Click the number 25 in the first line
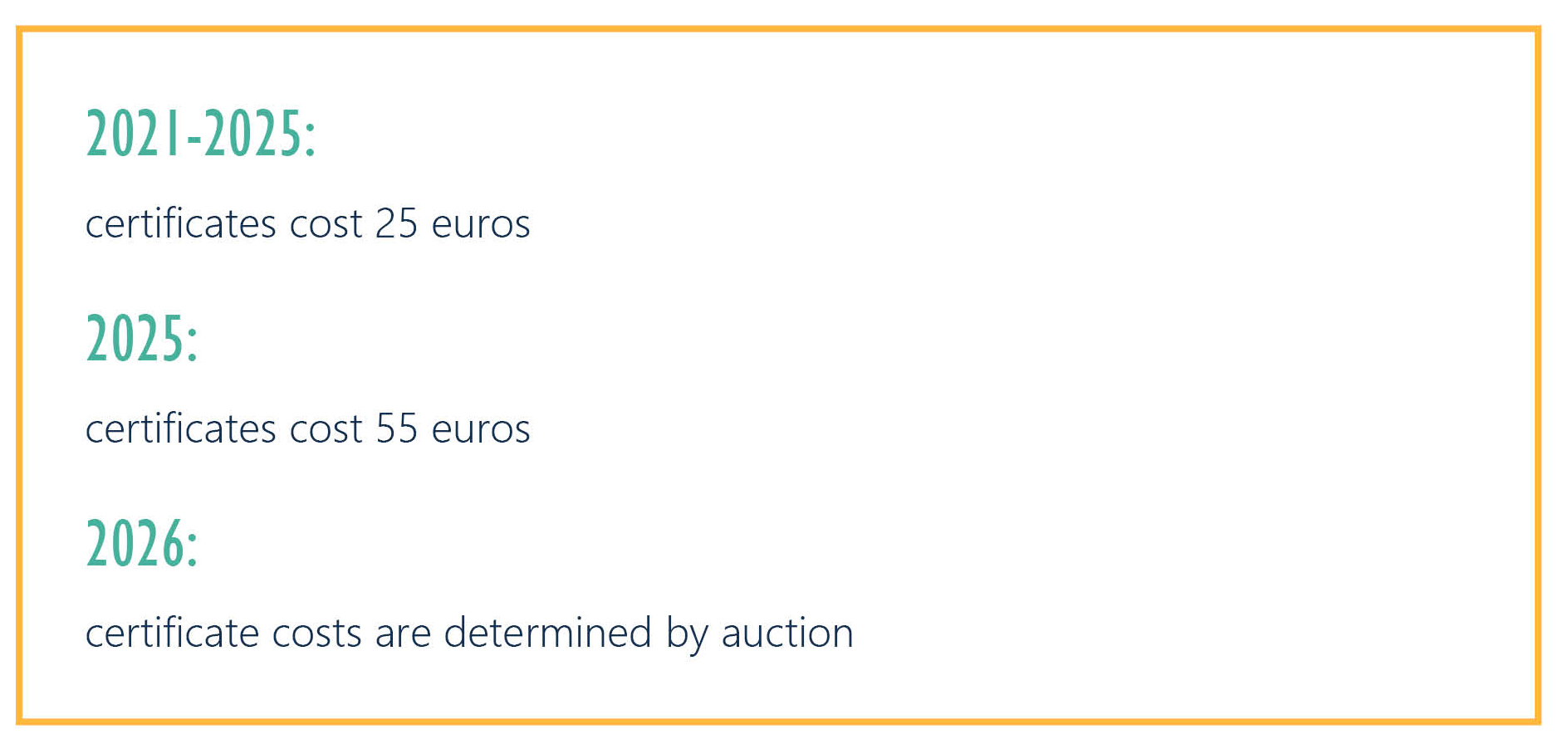 396,223
